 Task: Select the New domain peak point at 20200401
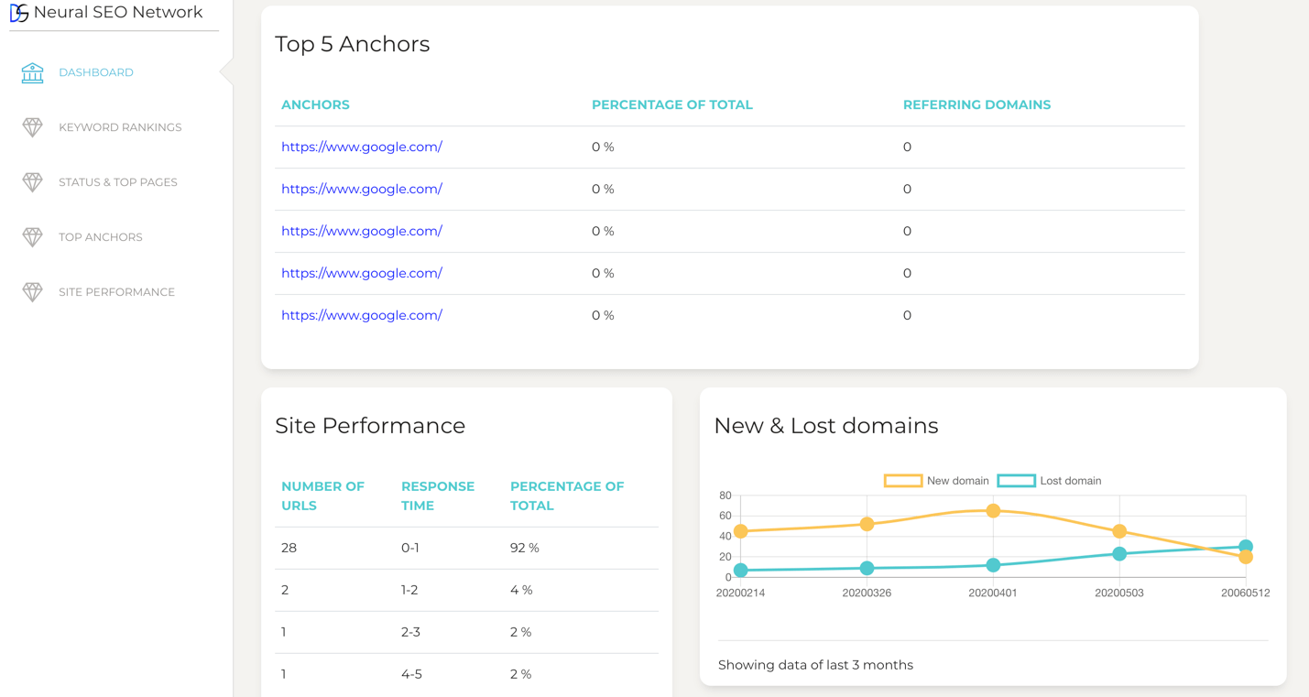coord(993,511)
